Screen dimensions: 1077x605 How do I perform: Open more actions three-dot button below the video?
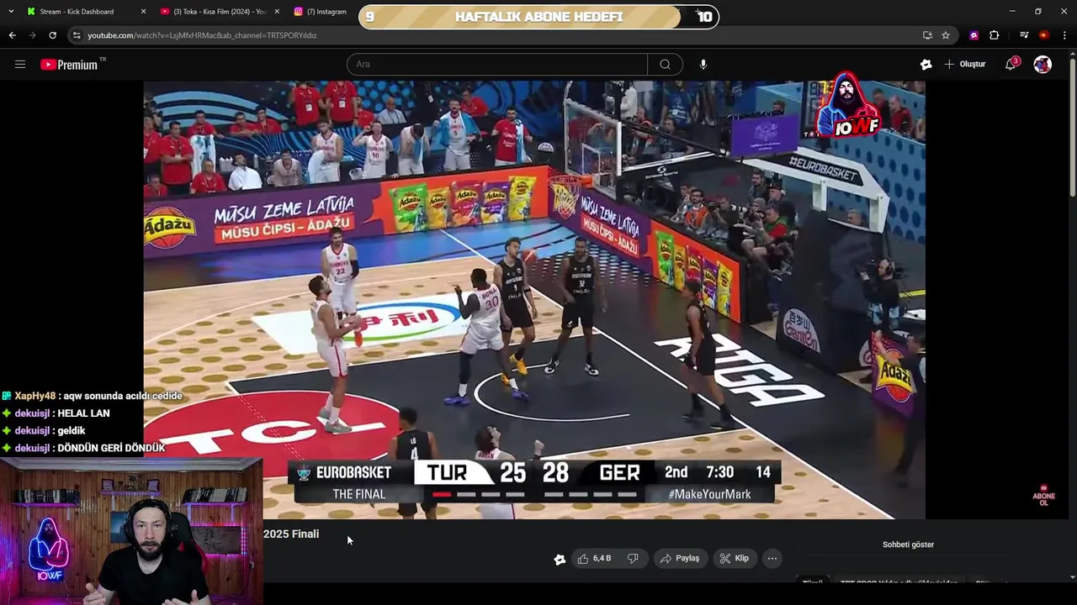pyautogui.click(x=772, y=558)
